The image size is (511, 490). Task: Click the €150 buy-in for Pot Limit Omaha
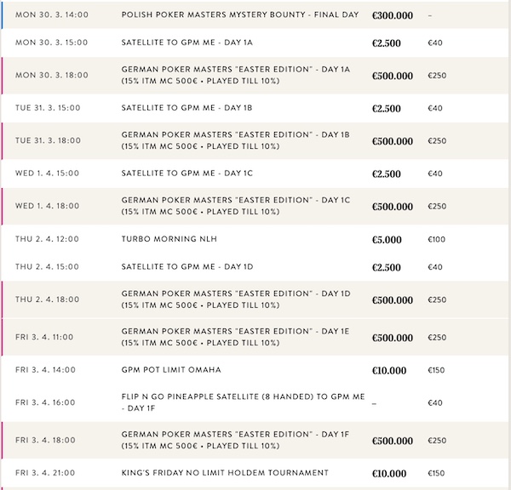tap(436, 370)
